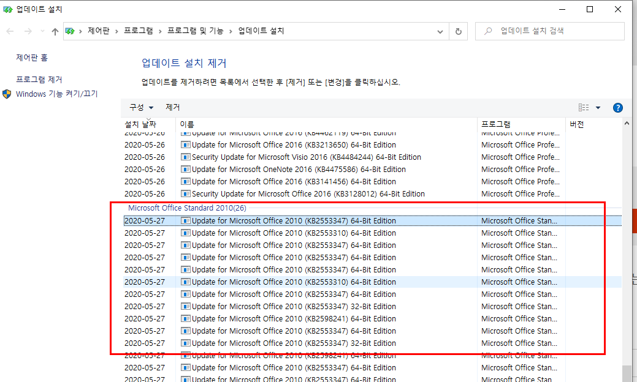Image resolution: width=637 pixels, height=382 pixels.
Task: Expand the address bar history dropdown
Action: tap(440, 31)
